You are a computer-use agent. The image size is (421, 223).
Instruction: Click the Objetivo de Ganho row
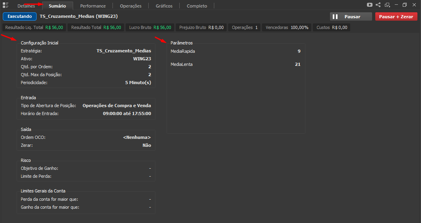(86, 168)
